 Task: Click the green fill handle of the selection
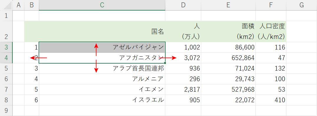165,63
